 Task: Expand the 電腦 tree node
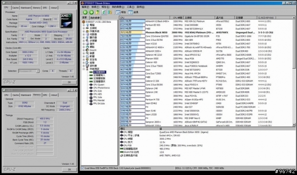84,25
